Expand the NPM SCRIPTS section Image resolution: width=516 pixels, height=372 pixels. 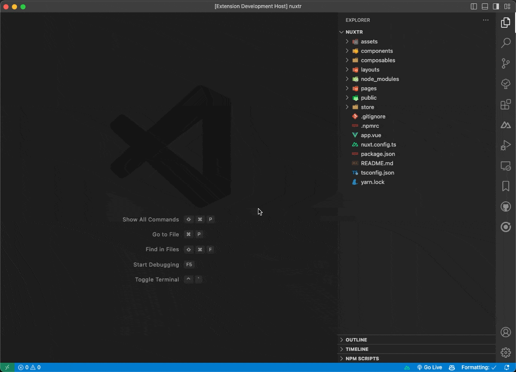pos(416,359)
